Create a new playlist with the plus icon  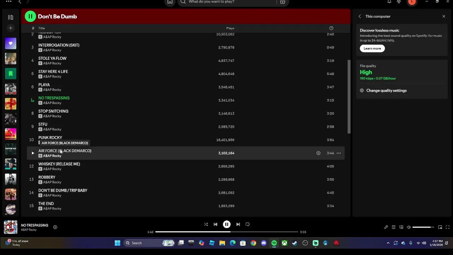tap(11, 28)
